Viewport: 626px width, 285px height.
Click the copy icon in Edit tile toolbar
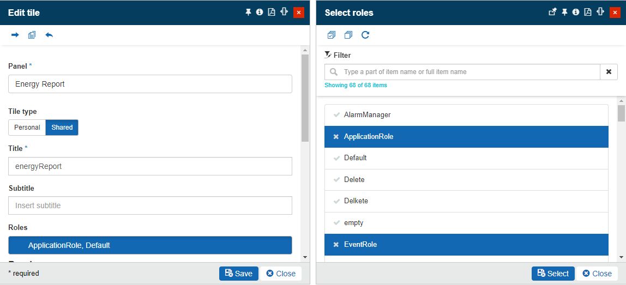[32, 35]
